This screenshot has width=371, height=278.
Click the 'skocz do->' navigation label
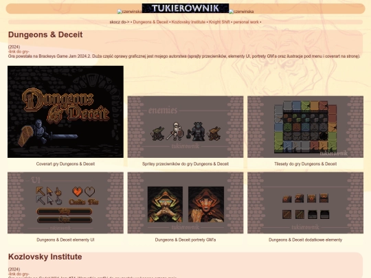[120, 22]
